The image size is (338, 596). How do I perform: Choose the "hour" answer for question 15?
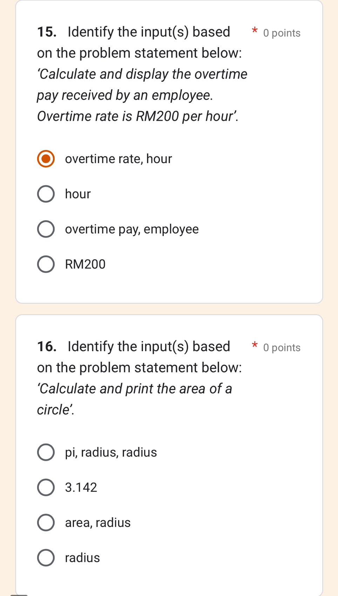(x=46, y=194)
